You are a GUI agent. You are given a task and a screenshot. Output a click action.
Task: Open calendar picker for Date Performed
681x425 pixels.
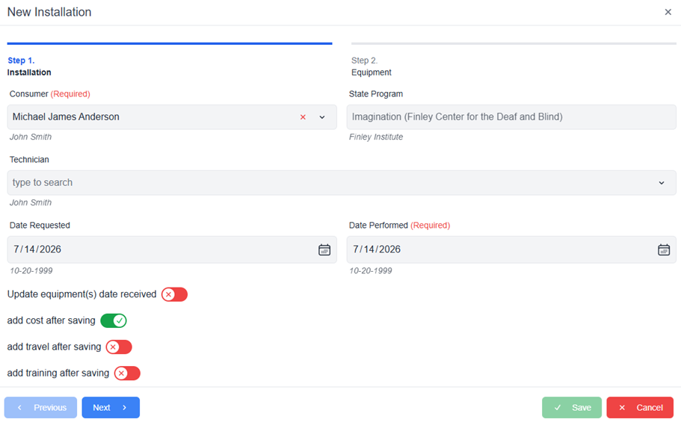coord(663,249)
